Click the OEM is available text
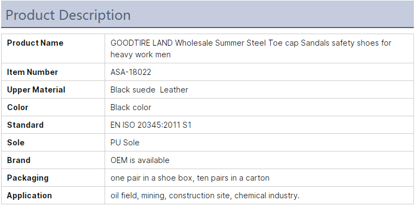Screen dimensions: 415x206 140,160
